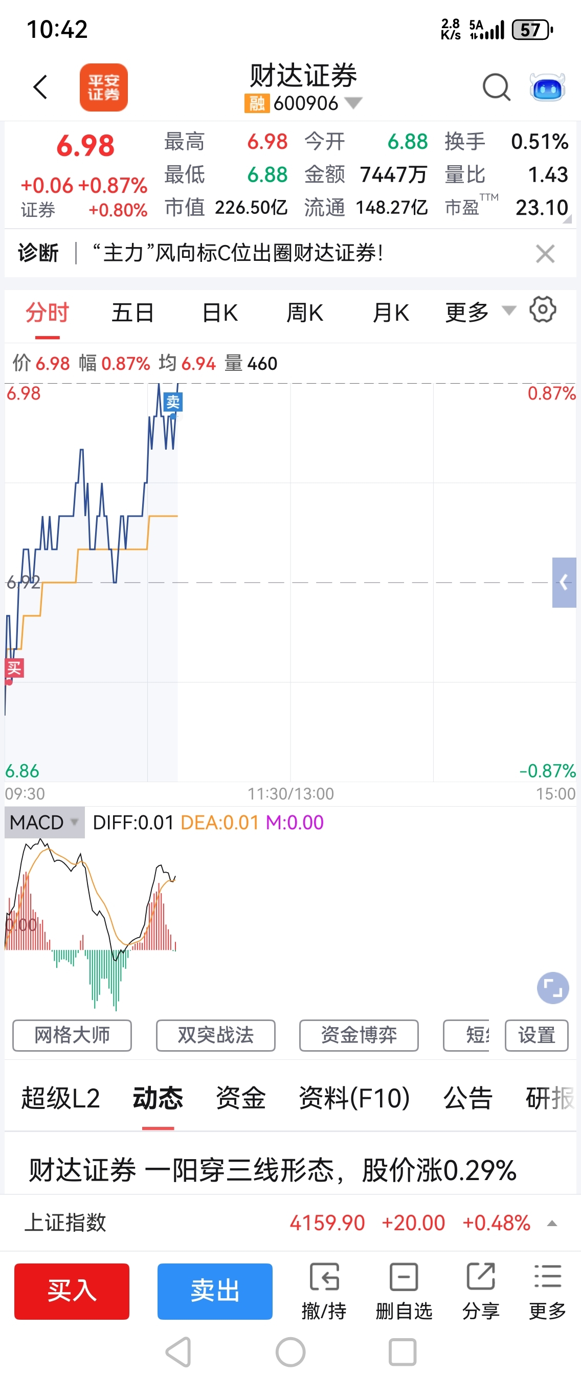Viewport: 581px width, 1376px height.
Task: Open the 公告 tab
Action: coord(468,1098)
